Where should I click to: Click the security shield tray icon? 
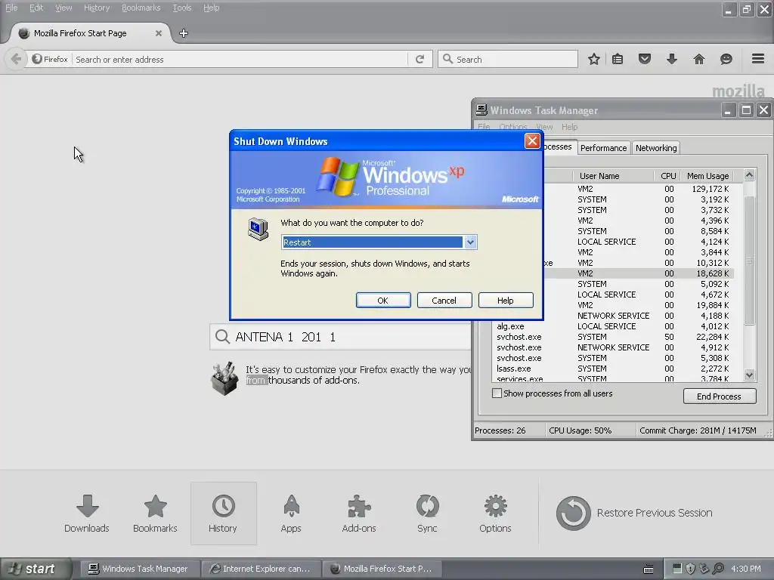point(691,569)
